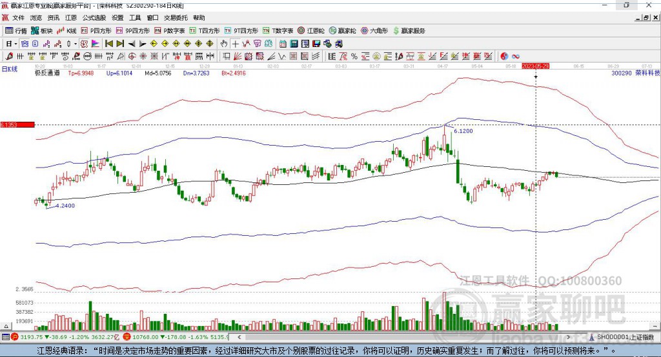The image size is (661, 357).
Task: Open the T数字表 table
Action: coord(278,31)
